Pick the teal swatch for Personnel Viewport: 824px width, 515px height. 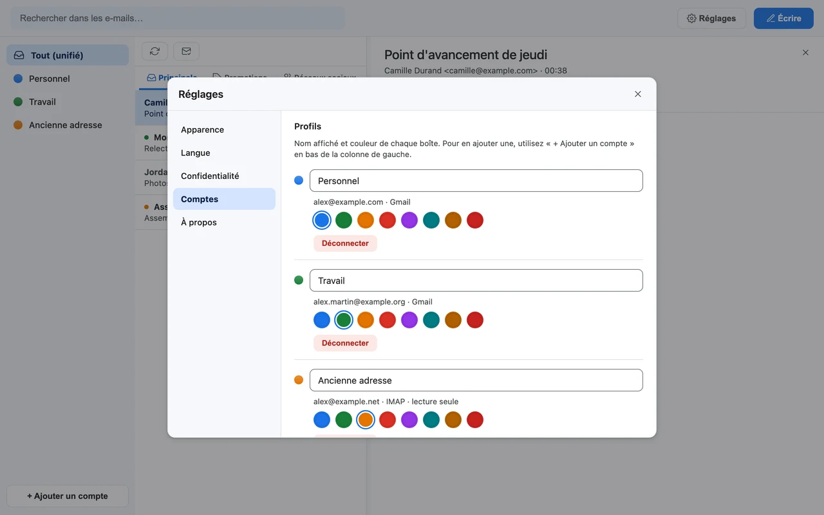(431, 220)
